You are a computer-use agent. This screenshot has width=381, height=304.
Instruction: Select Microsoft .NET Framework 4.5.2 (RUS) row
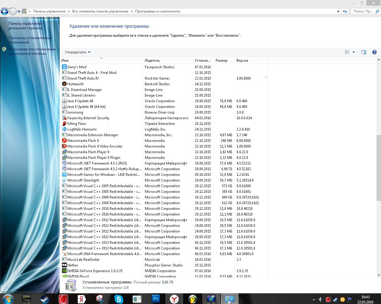pos(164,163)
